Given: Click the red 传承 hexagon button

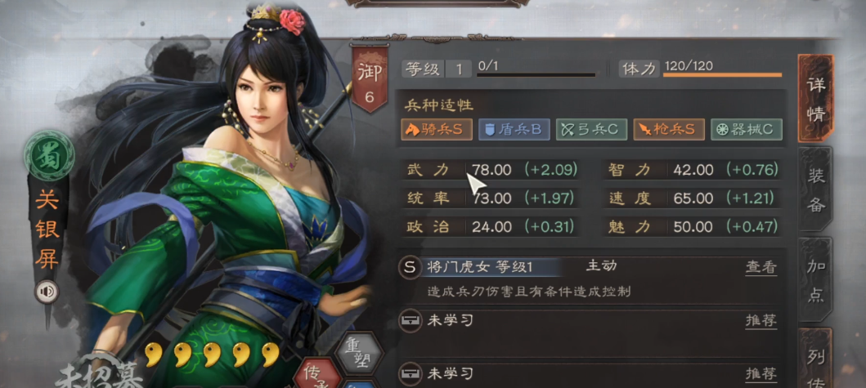Looking at the screenshot, I should point(317,374).
